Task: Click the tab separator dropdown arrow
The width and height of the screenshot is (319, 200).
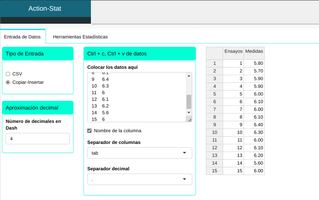Action: (184, 153)
